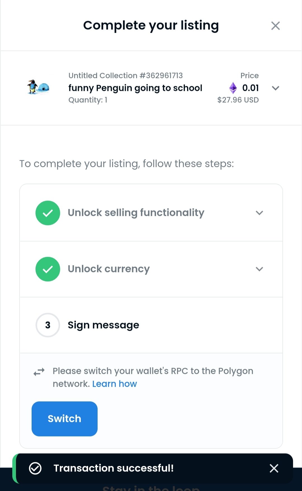Image resolution: width=302 pixels, height=491 pixels.
Task: Click the blue Switch button
Action: pos(65,419)
